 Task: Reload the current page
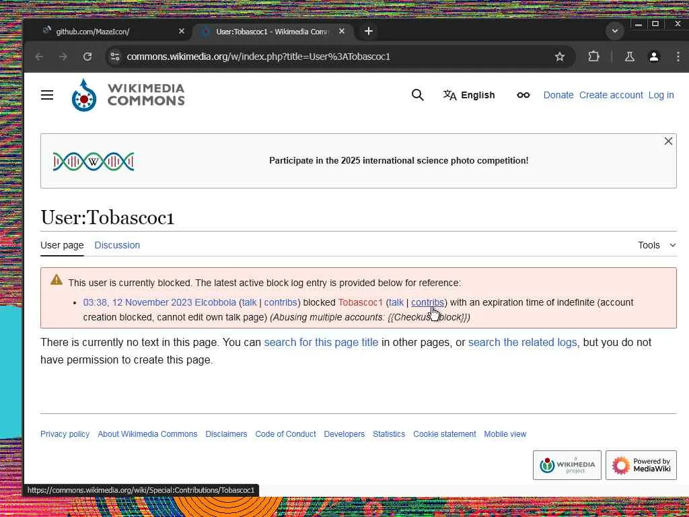point(87,57)
